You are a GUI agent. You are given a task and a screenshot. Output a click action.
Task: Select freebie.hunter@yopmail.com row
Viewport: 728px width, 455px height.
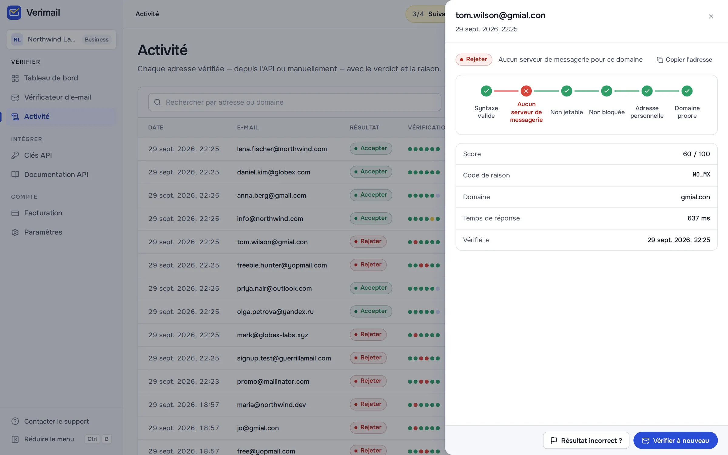click(x=292, y=265)
